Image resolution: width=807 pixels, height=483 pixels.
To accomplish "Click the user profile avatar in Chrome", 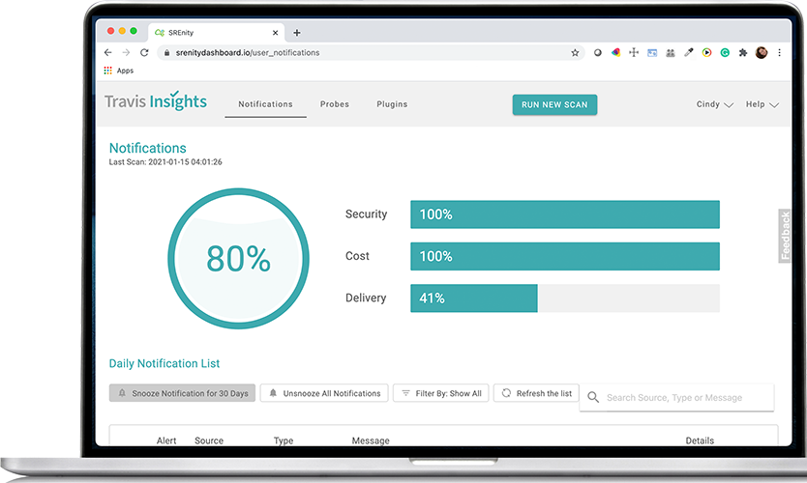I will click(762, 53).
